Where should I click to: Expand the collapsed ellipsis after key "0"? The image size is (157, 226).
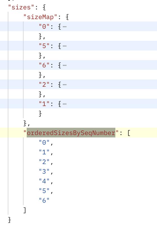click(65, 27)
